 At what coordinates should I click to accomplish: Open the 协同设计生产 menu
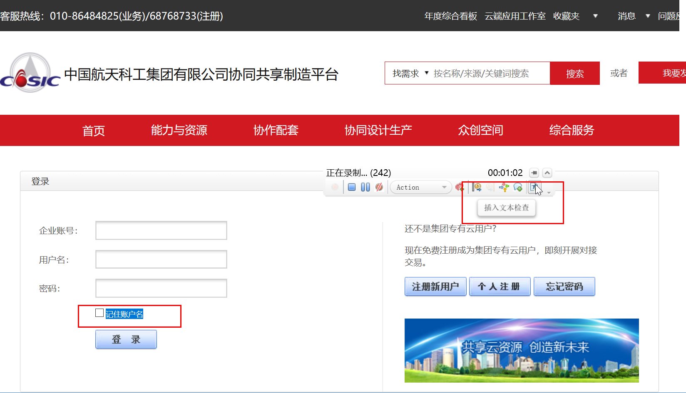click(x=378, y=130)
